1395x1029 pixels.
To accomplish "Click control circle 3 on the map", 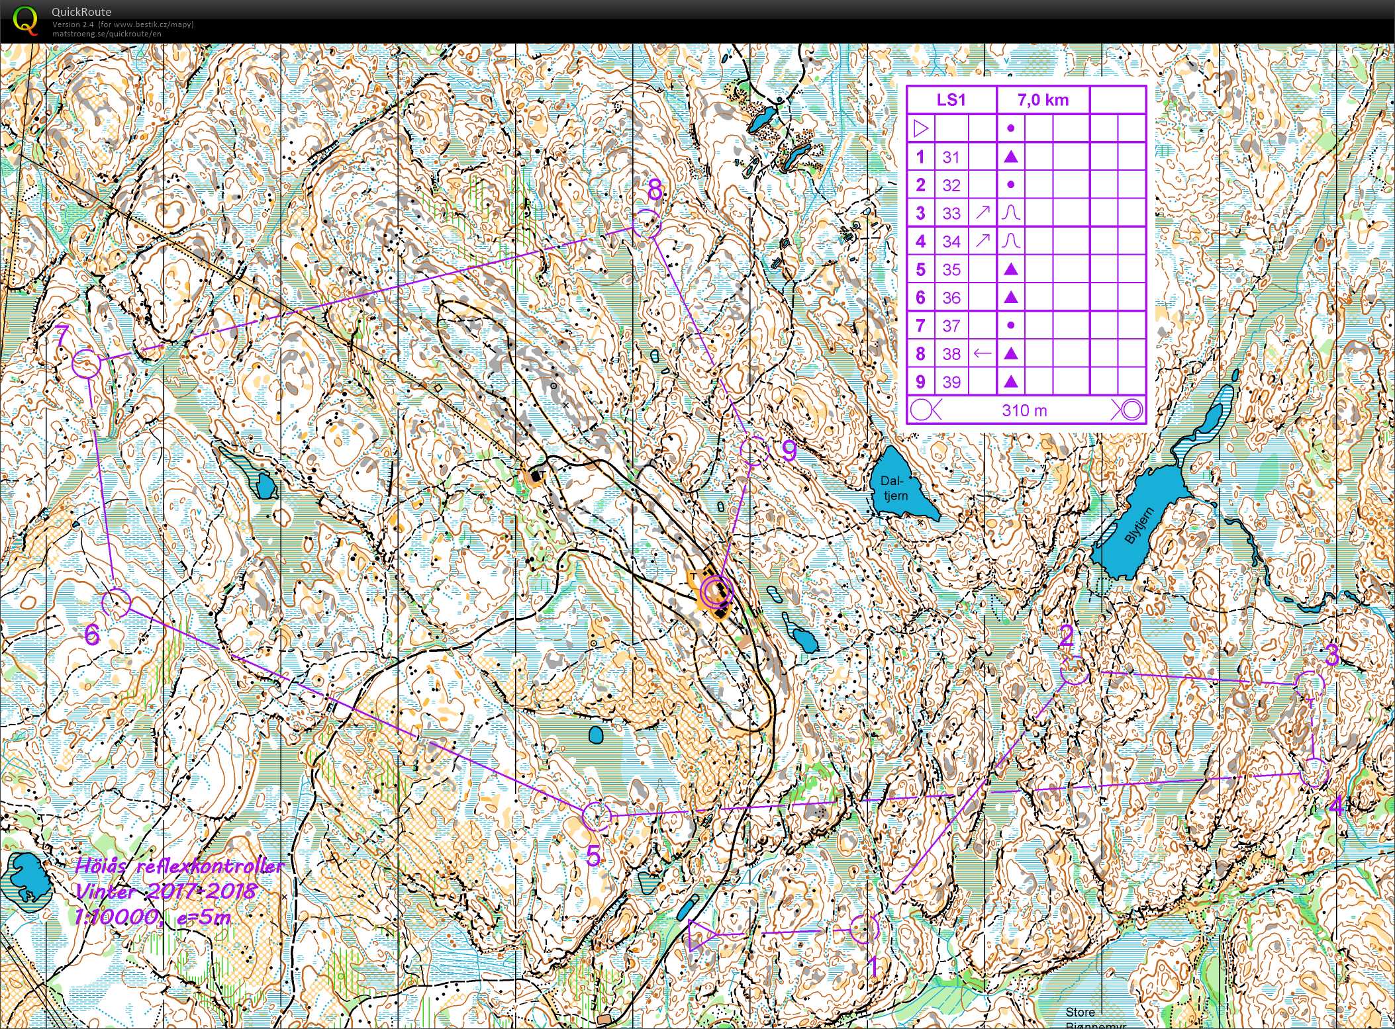I will [x=1310, y=684].
